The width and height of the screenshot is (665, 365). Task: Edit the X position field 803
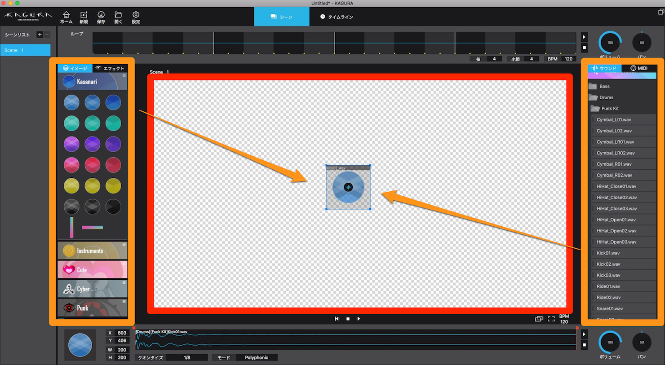tap(122, 333)
